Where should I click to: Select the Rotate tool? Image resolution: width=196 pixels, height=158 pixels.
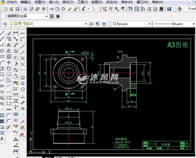9,69
